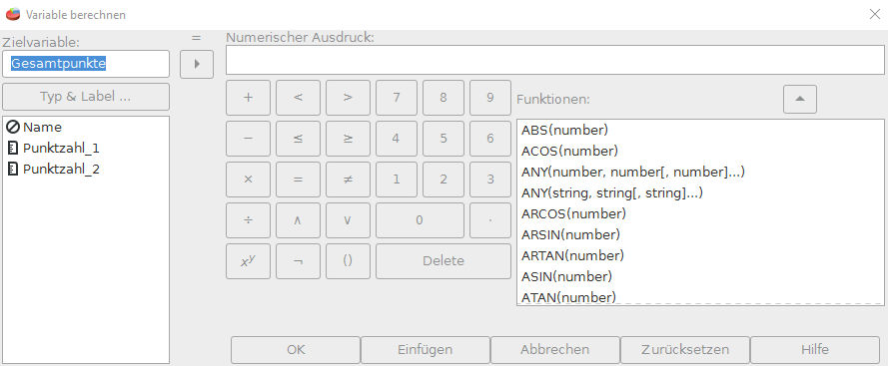Insert parentheses with the () button
The height and width of the screenshot is (366, 888).
[348, 260]
